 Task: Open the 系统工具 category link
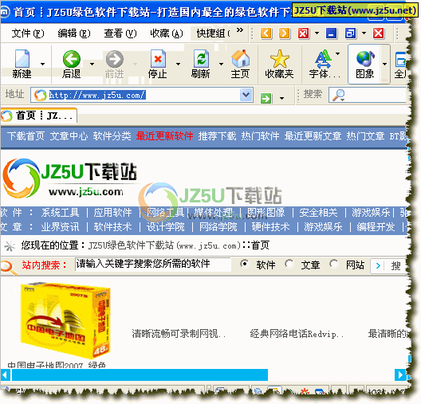60,213
